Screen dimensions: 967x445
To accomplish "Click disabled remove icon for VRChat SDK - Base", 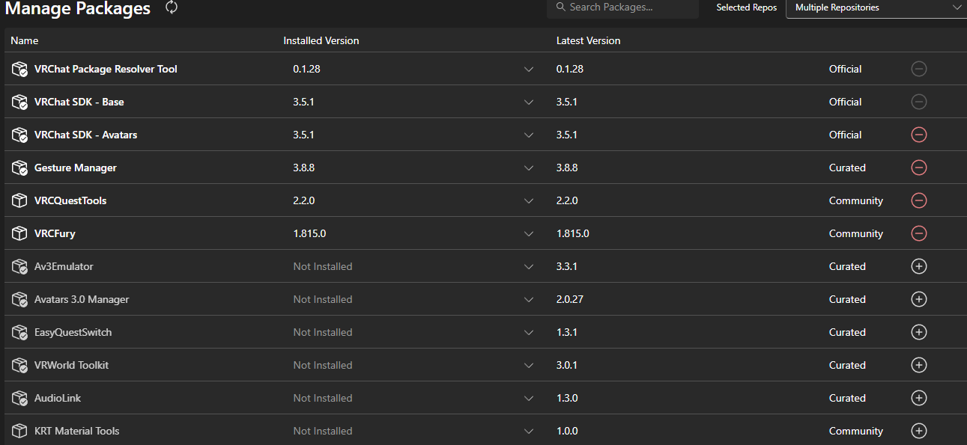I will click(919, 102).
